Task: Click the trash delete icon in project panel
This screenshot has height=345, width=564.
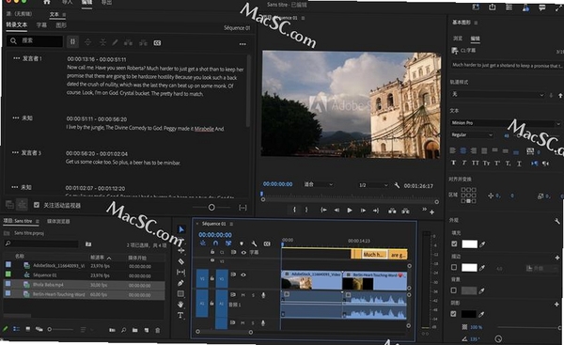Action: click(158, 330)
